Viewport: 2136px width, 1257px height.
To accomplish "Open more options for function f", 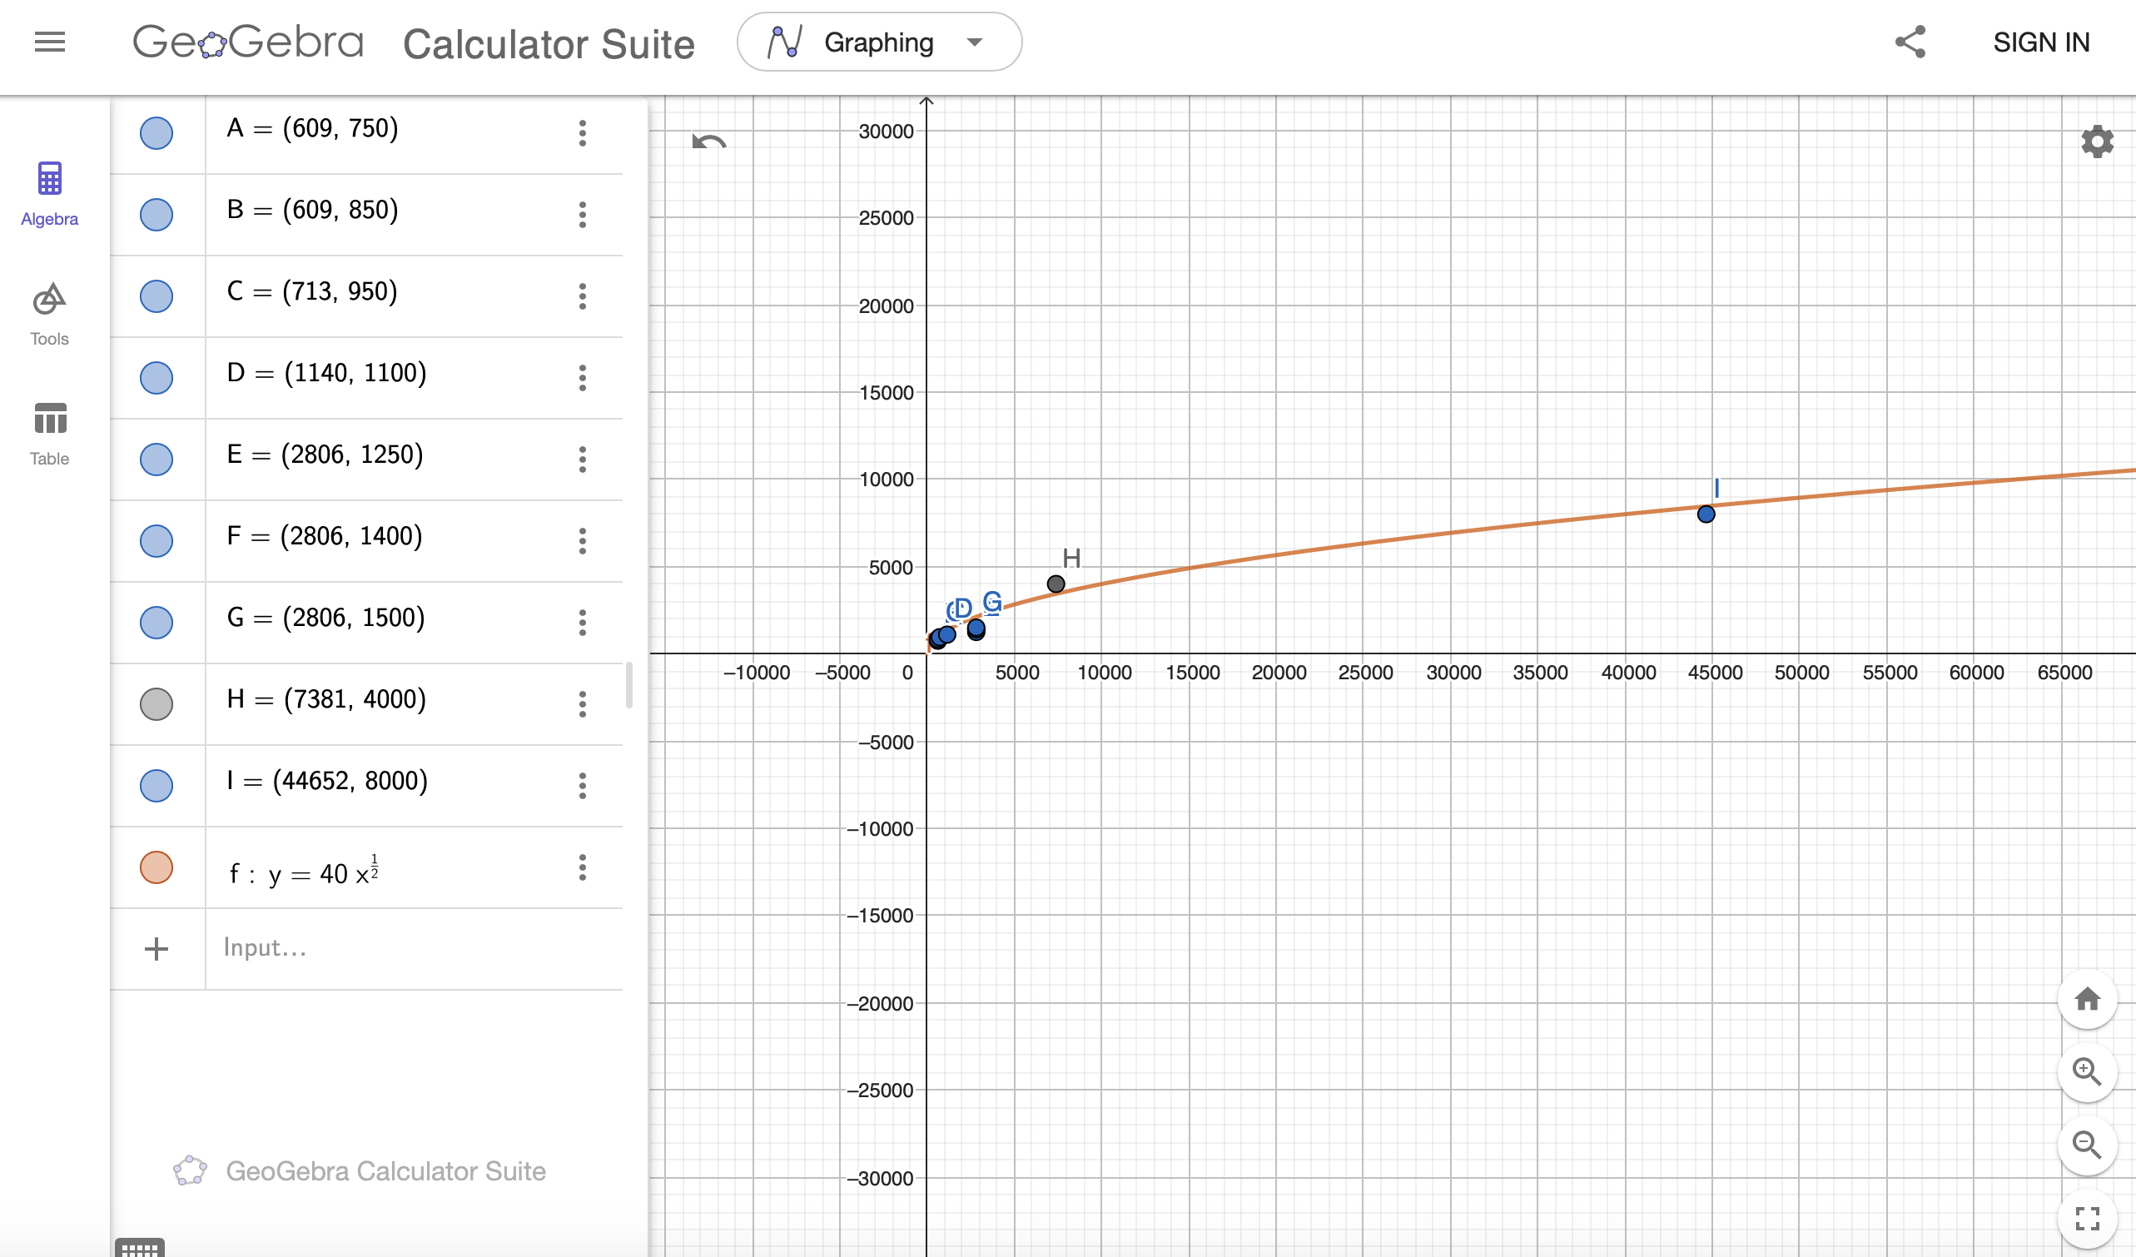I will point(583,867).
